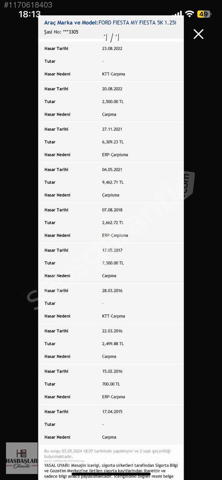Close the image viewer with X
The width and height of the screenshot is (222, 480).
click(x=198, y=34)
